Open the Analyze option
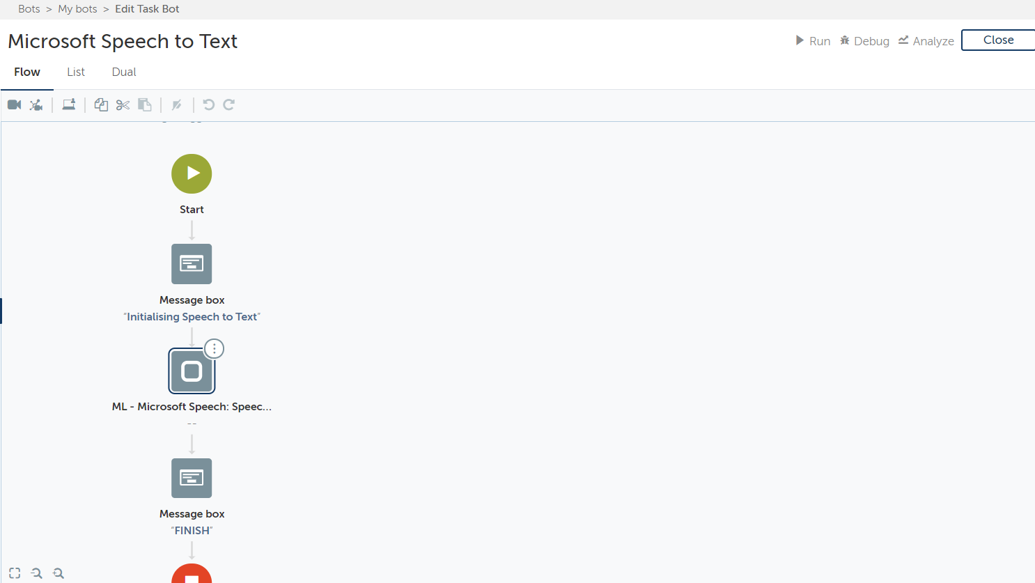1035x583 pixels. tap(926, 40)
